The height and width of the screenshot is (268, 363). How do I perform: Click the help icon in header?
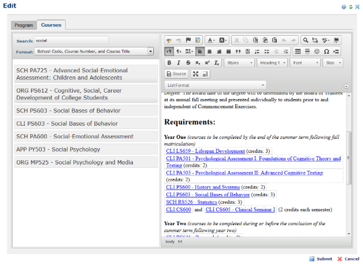tap(344, 7)
